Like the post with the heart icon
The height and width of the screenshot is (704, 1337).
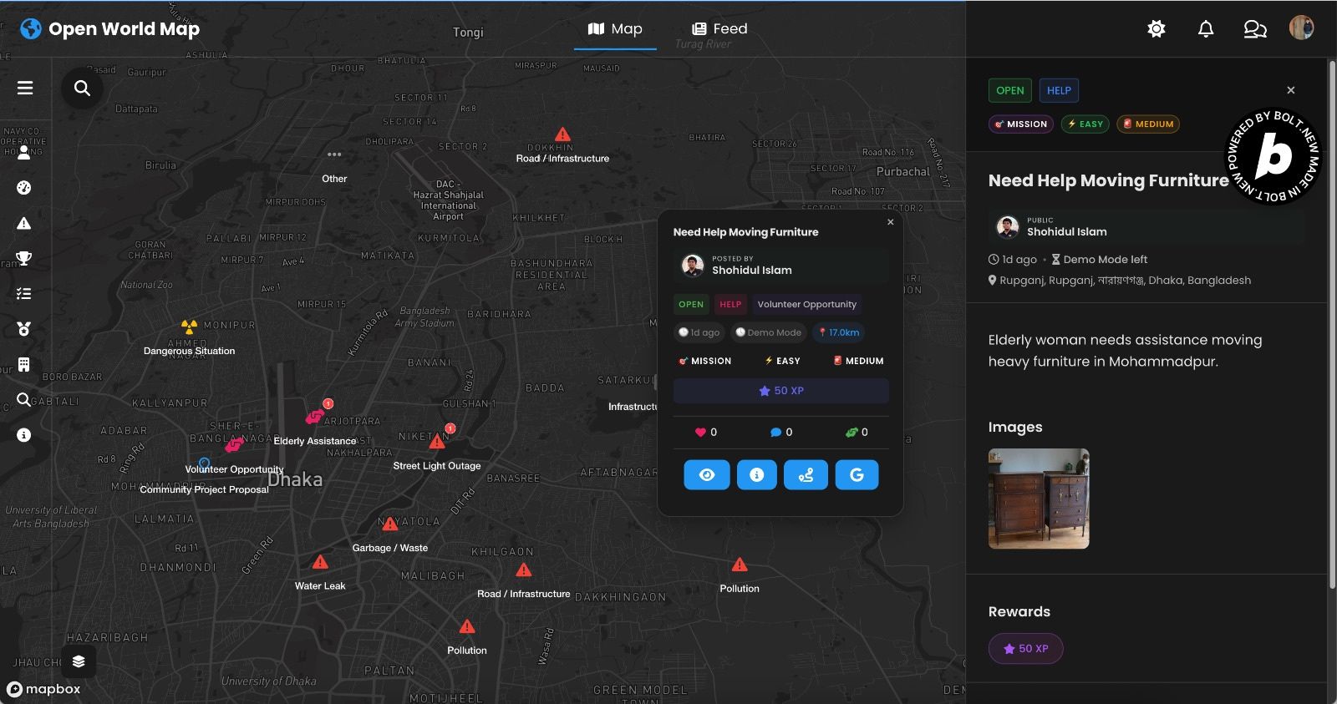pyautogui.click(x=701, y=433)
